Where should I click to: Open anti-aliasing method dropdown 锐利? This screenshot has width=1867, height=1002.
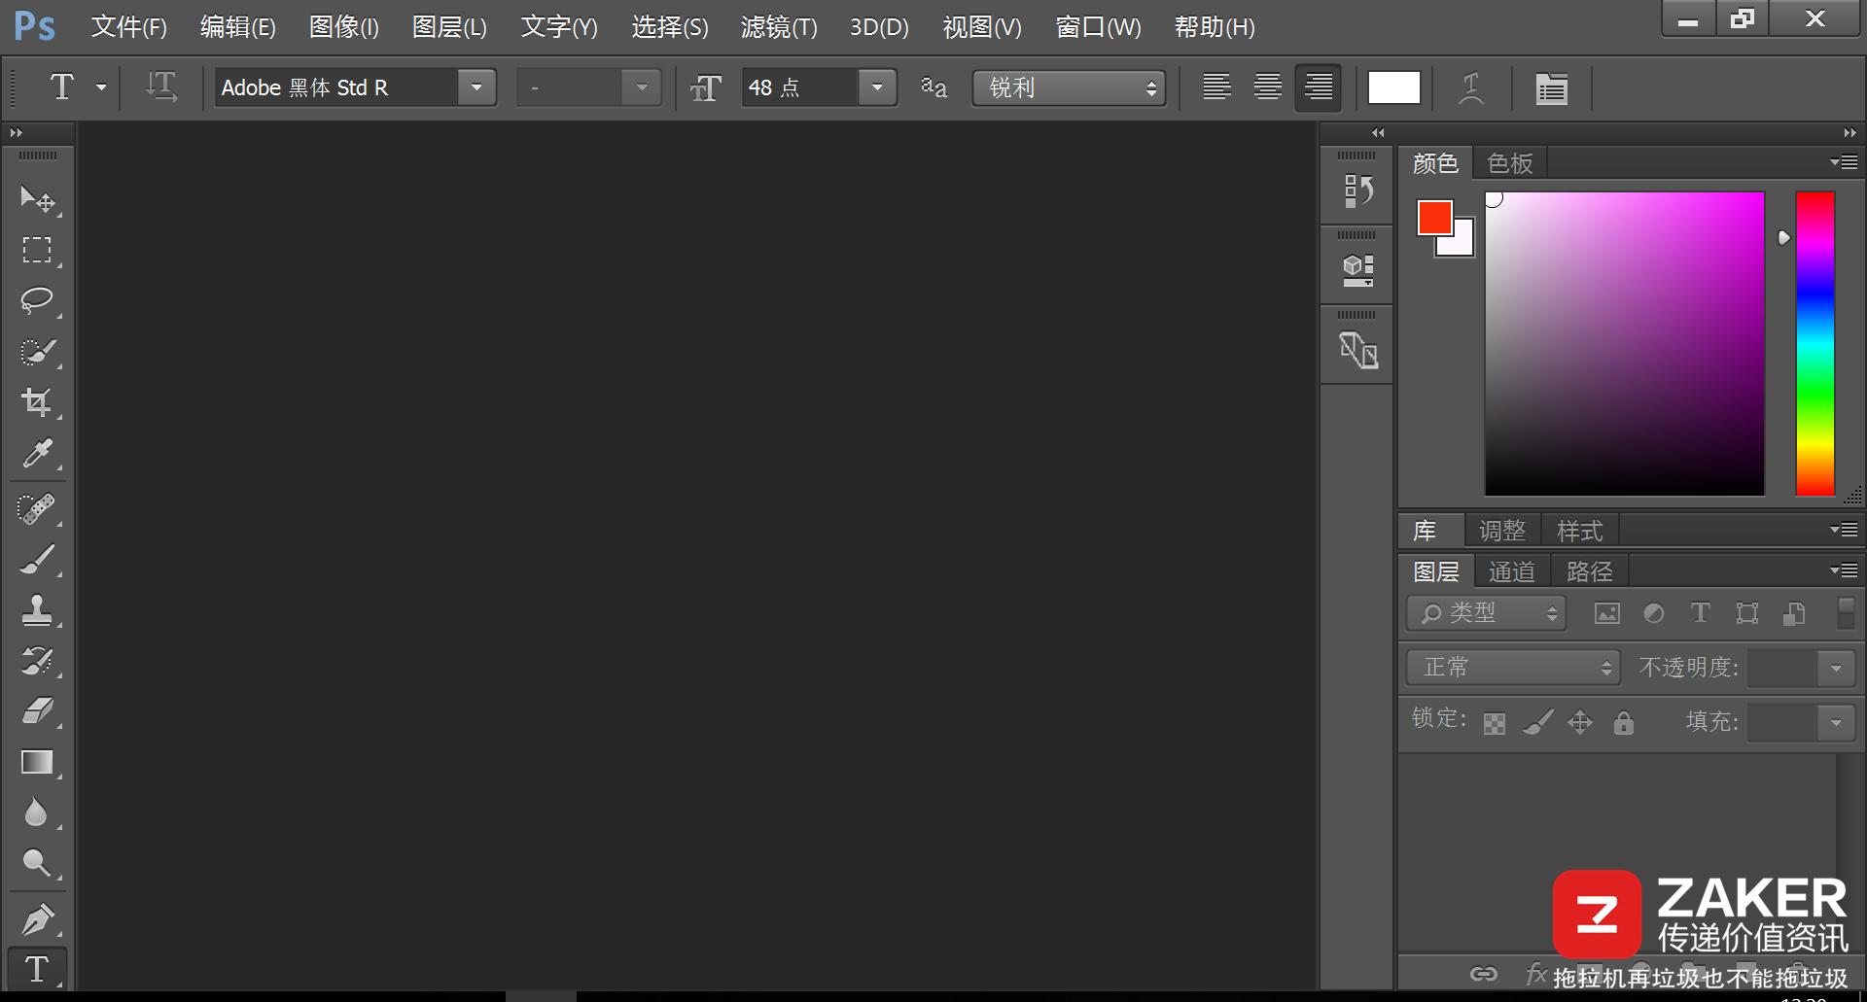[1069, 87]
